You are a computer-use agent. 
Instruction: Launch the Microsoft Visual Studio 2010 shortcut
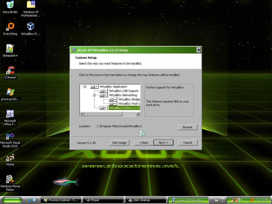tap(10, 140)
